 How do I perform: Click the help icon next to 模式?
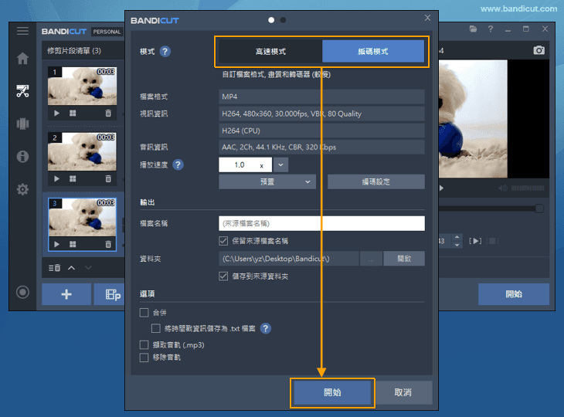[x=165, y=52]
